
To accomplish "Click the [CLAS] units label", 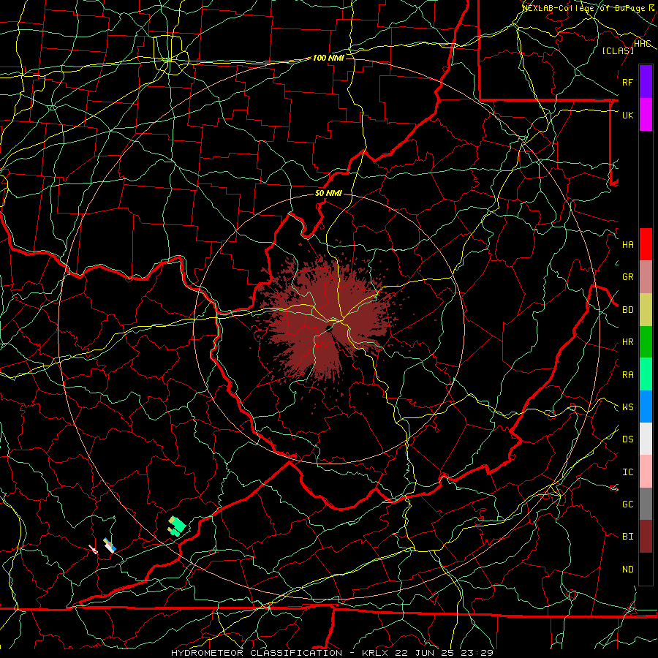I will 618,50.
